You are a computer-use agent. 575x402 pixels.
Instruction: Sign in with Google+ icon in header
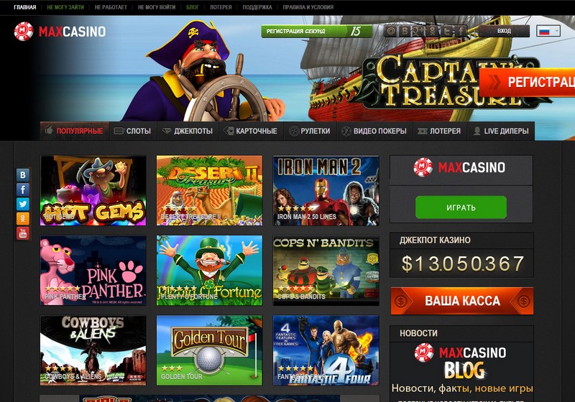418,31
